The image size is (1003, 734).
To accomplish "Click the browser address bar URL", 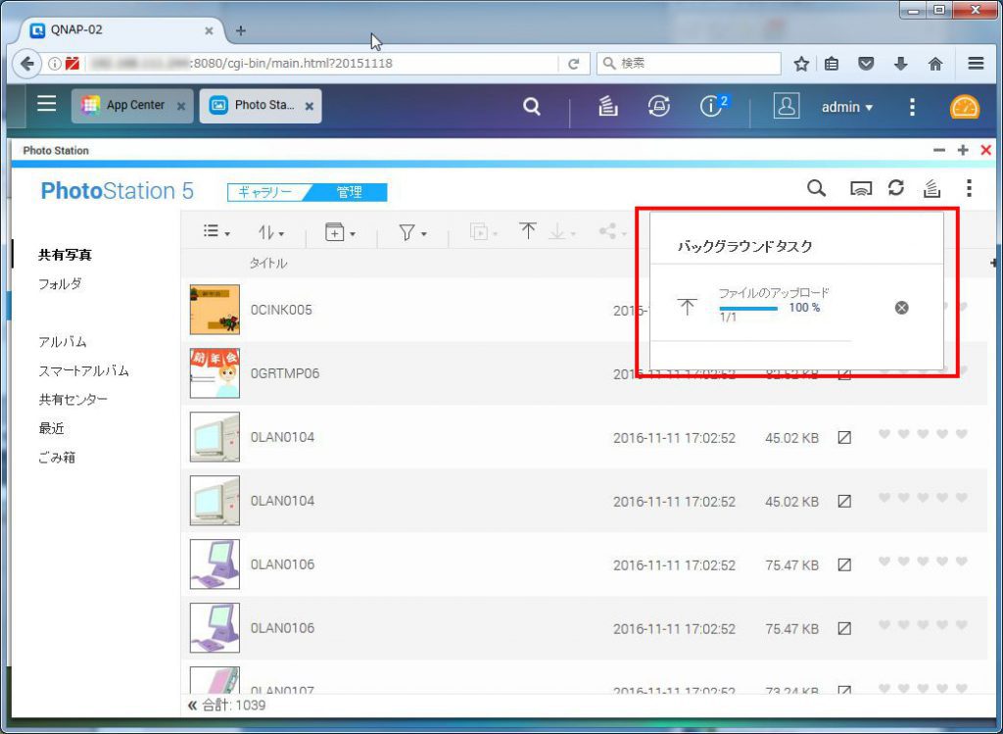I will click(x=293, y=64).
